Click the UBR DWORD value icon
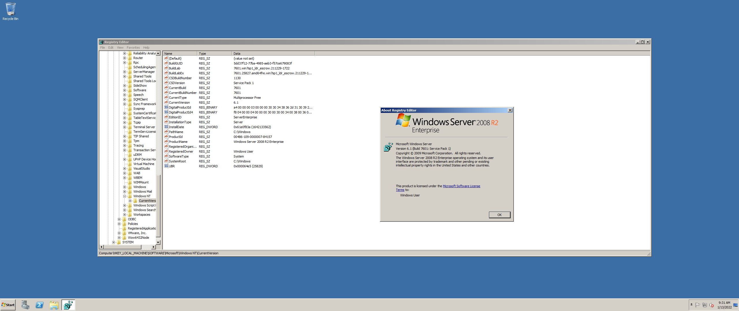The width and height of the screenshot is (739, 311). (x=166, y=166)
